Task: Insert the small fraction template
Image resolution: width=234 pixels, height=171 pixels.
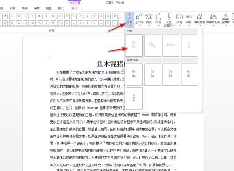Action: coord(189,45)
